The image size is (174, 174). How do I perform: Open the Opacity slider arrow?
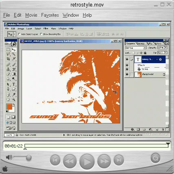(x=166, y=48)
